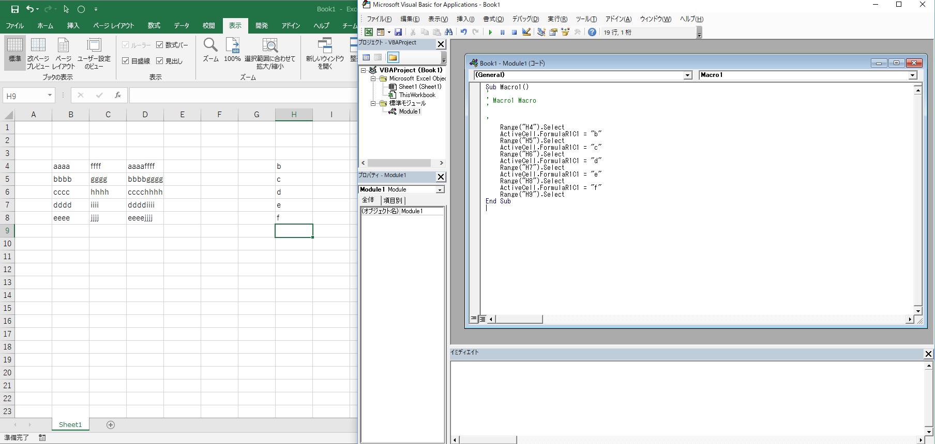Viewport: 935px width, 444px height.
Task: Close the イミディエイト window
Action: [x=928, y=354]
